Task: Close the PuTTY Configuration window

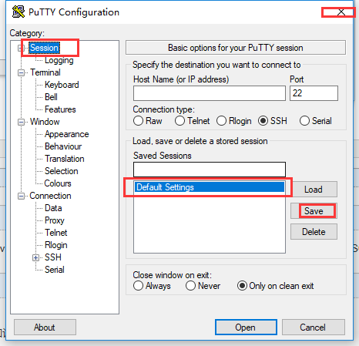Action: (x=341, y=12)
